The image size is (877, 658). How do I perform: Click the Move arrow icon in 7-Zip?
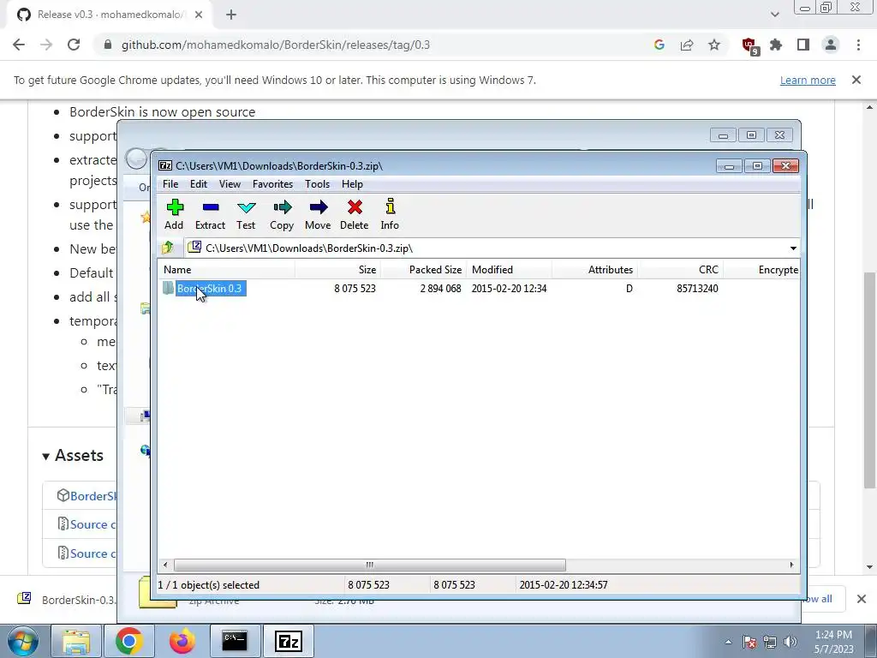click(318, 214)
